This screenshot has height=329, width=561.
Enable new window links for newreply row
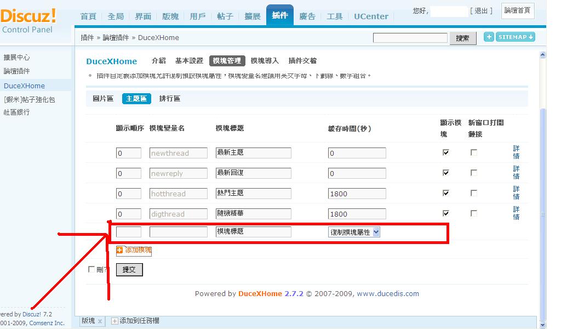[474, 173]
